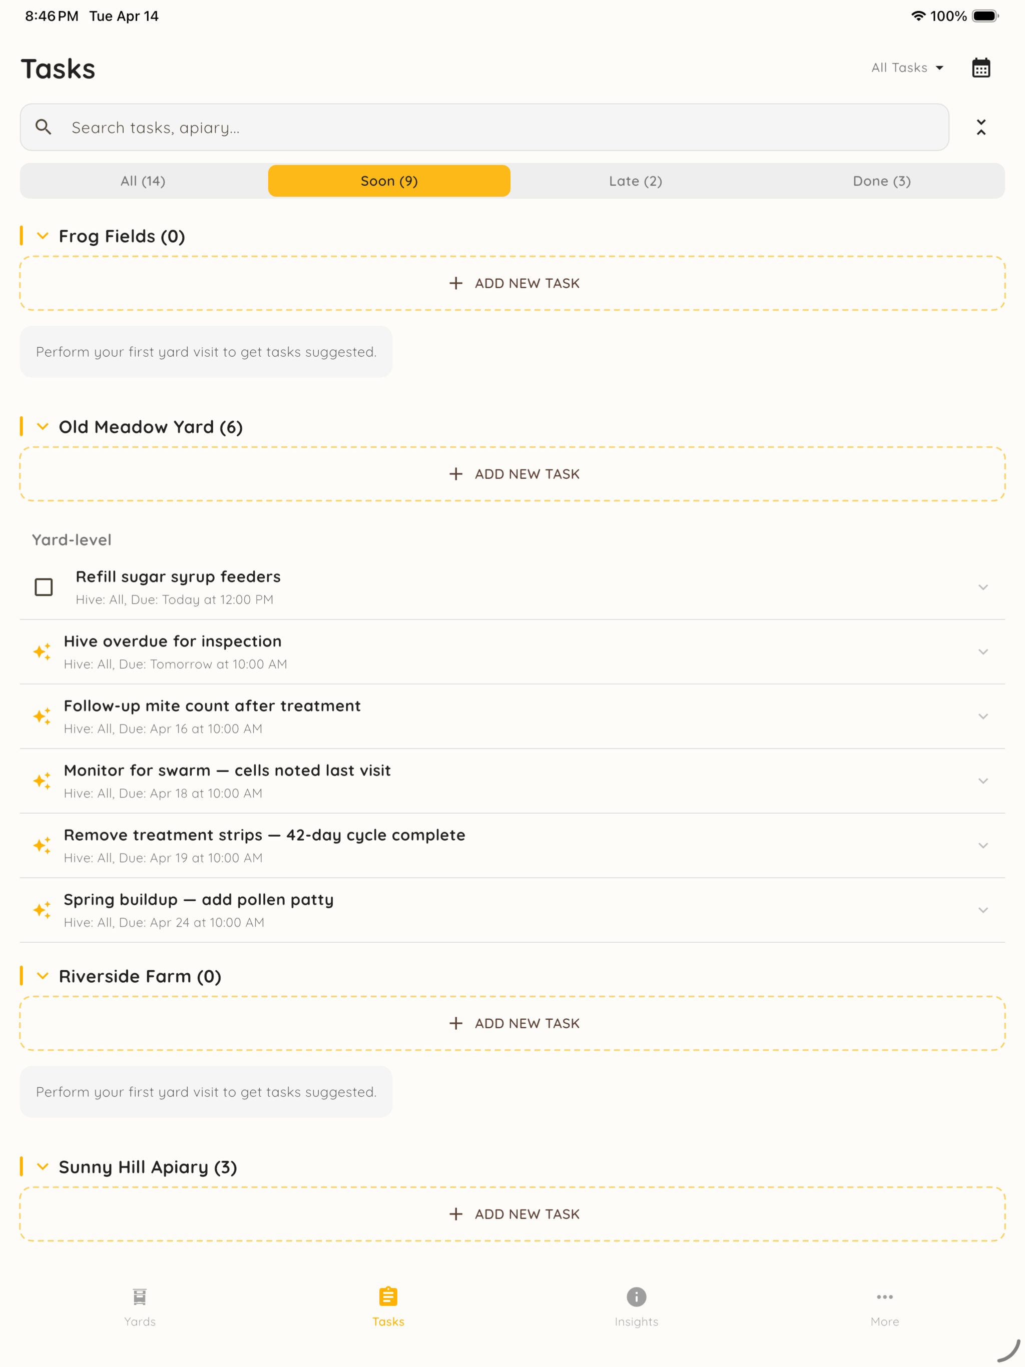Open the More menu dots icon
This screenshot has height=1367, width=1025.
pos(885,1296)
